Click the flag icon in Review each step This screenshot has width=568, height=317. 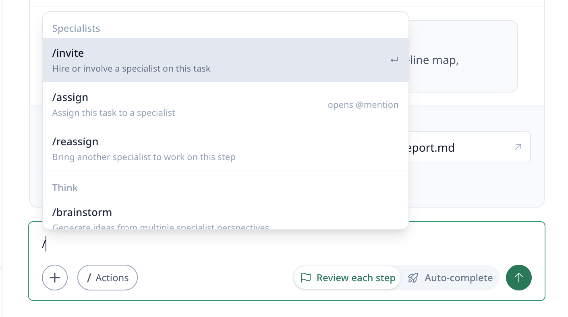pyautogui.click(x=306, y=278)
